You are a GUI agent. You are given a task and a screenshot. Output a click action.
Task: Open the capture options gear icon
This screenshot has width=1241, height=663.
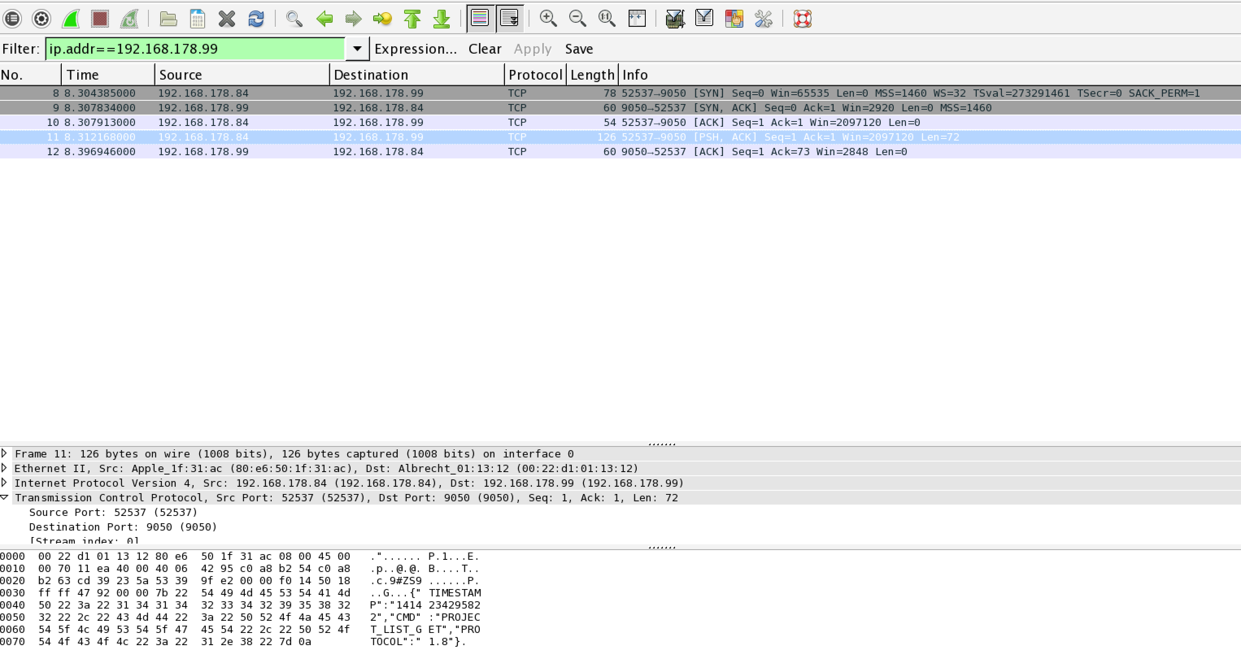41,19
